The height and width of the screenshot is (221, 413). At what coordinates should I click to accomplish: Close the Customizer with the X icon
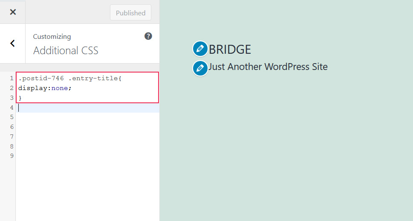13,12
